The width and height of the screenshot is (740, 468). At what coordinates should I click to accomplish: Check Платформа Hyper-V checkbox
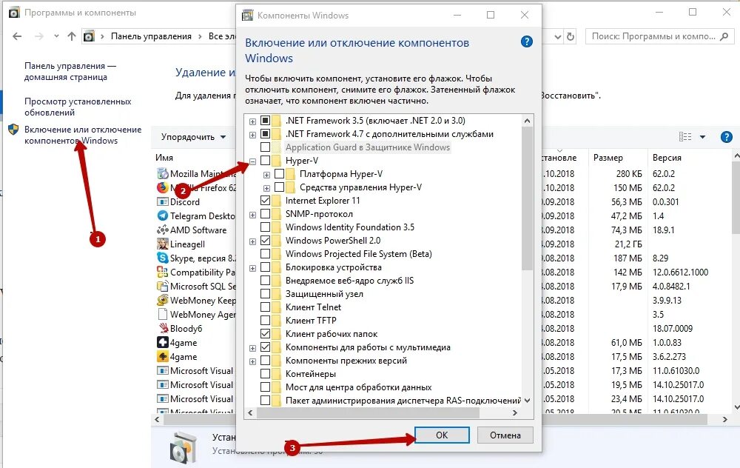point(280,174)
